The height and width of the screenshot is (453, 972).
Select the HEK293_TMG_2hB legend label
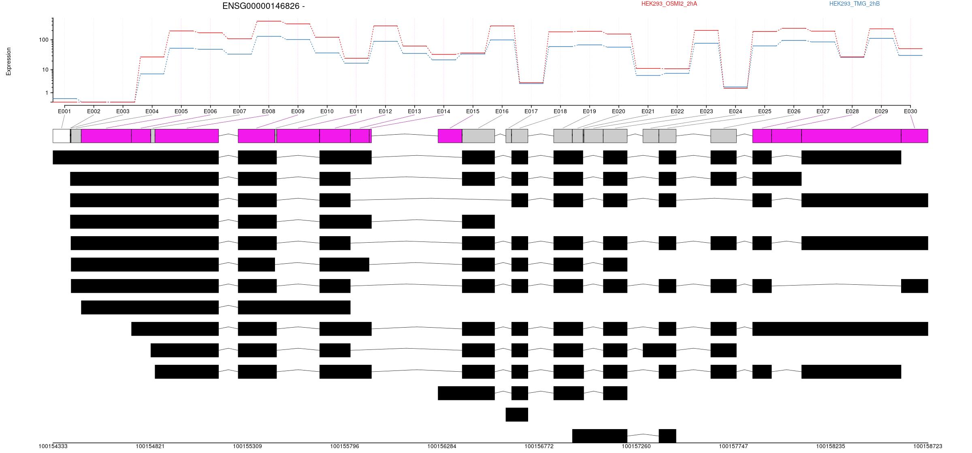pos(854,4)
